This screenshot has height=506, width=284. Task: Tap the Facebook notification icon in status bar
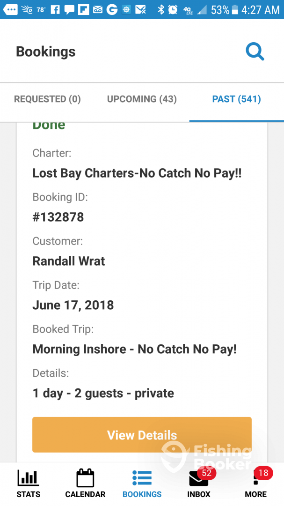pyautogui.click(x=55, y=9)
